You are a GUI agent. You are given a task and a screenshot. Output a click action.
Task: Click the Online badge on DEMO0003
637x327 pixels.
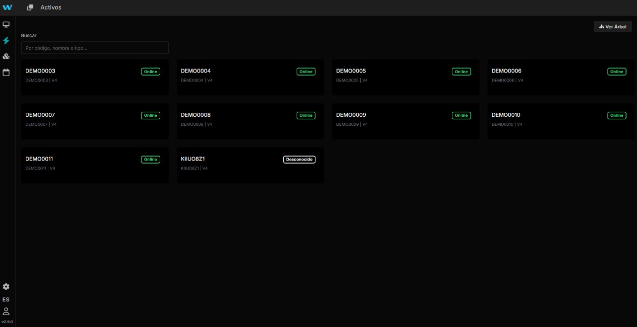click(x=150, y=71)
